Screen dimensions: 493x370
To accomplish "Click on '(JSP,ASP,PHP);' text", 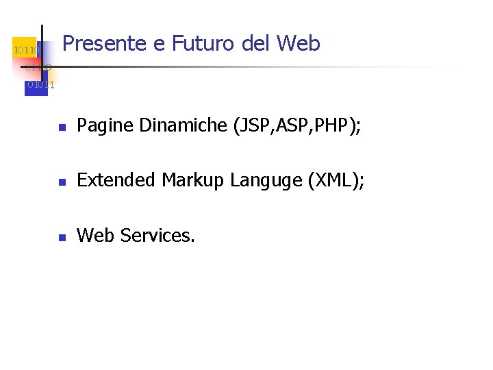I will coord(296,126).
